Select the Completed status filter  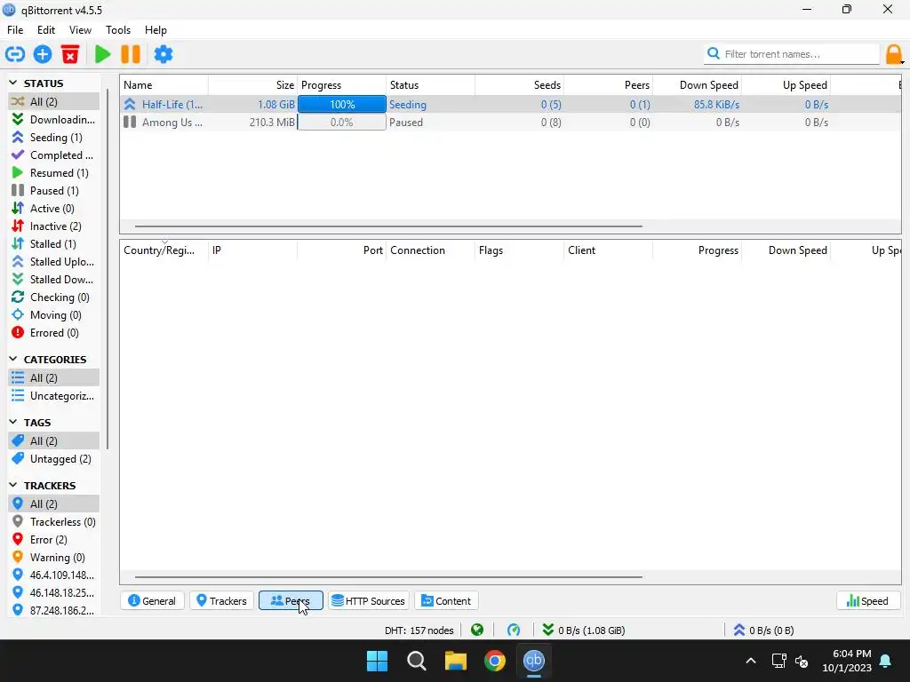(53, 155)
